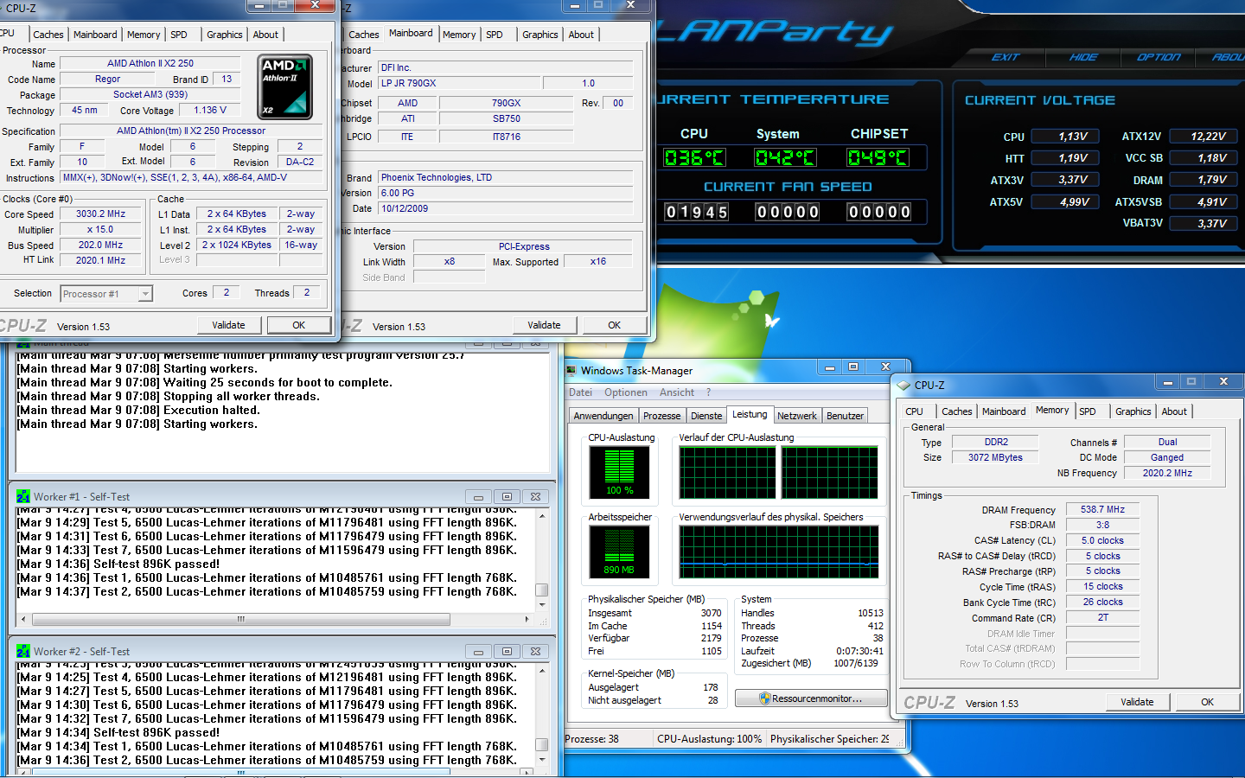Click the Worker #1 vertical scrollbar thumb
Image resolution: width=1245 pixels, height=778 pixels.
(x=542, y=590)
